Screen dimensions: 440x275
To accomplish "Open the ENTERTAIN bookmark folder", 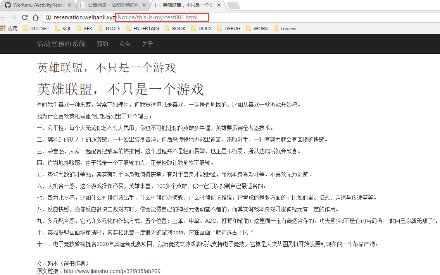I will pyautogui.click(x=142, y=28).
